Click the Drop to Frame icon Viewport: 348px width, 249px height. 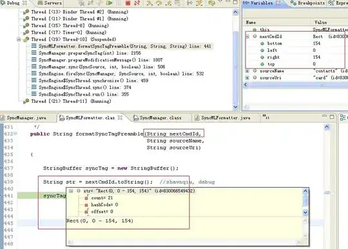tap(178, 3)
